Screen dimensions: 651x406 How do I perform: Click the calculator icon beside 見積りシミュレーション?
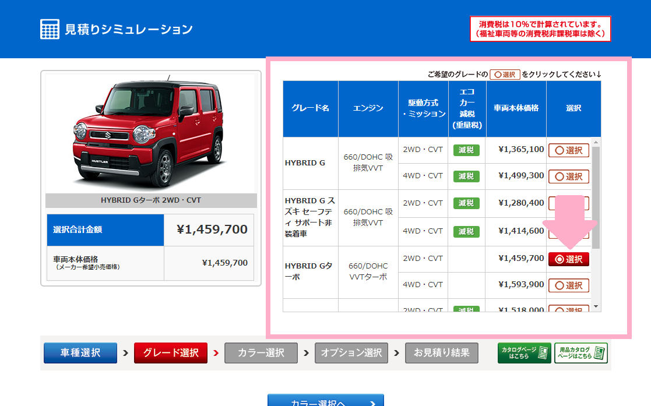[x=50, y=29]
